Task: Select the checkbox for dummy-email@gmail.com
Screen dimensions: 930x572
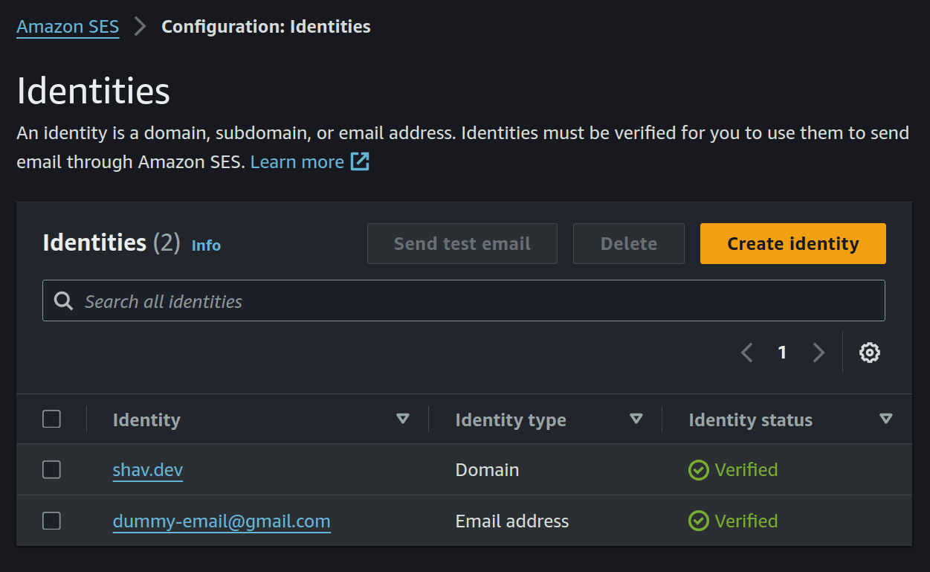Action: tap(51, 521)
